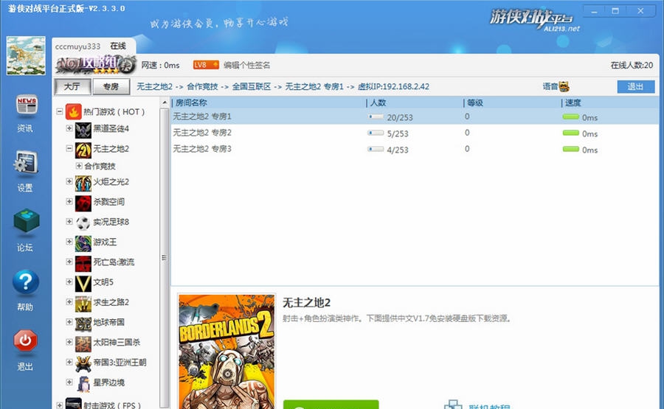Image resolution: width=664 pixels, height=409 pixels.
Task: Click the 游戏王 game icon
Action: tap(83, 244)
